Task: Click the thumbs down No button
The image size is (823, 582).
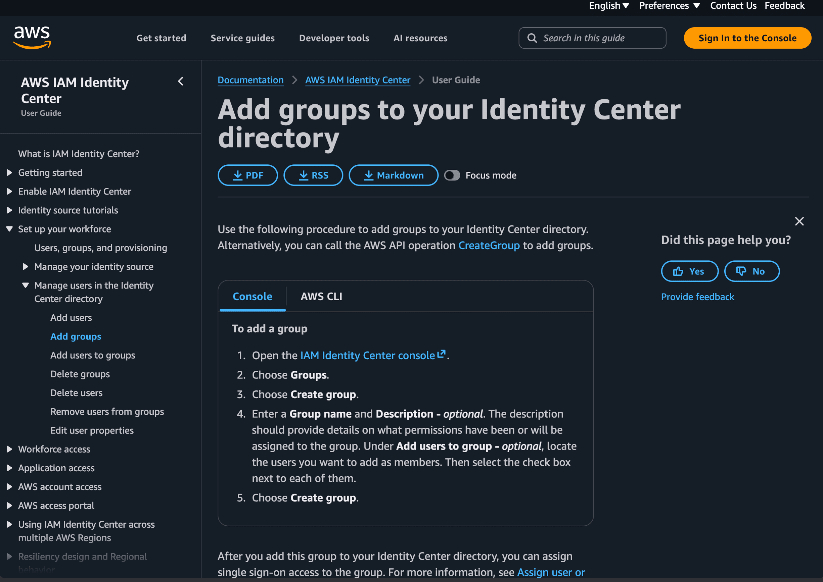Action: 751,271
